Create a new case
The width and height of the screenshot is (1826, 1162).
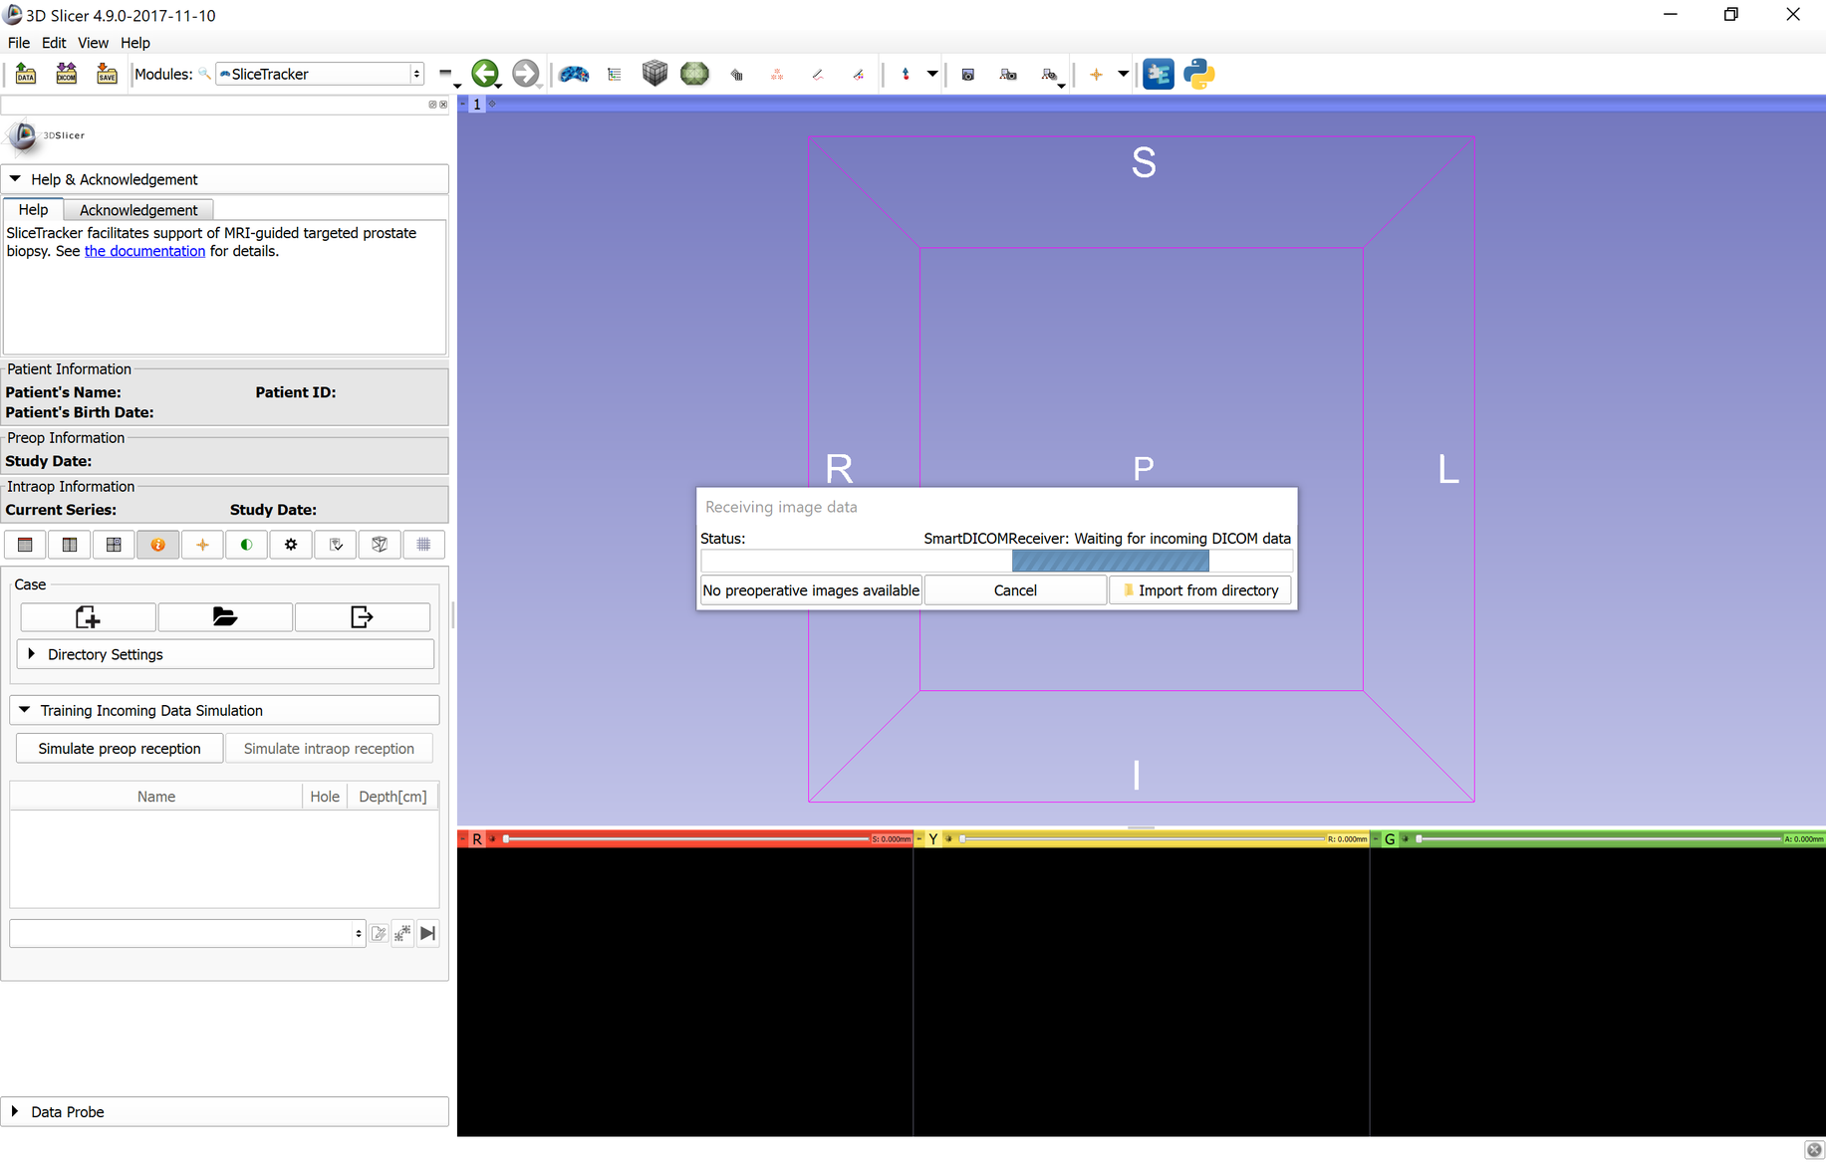(88, 617)
